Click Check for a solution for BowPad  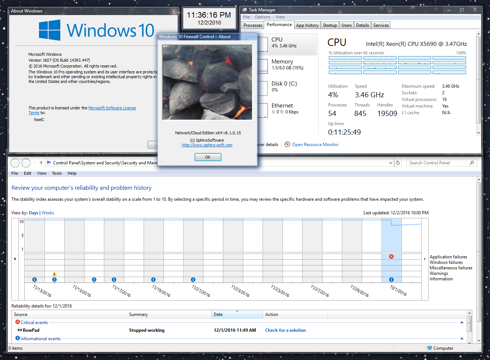tap(285, 330)
